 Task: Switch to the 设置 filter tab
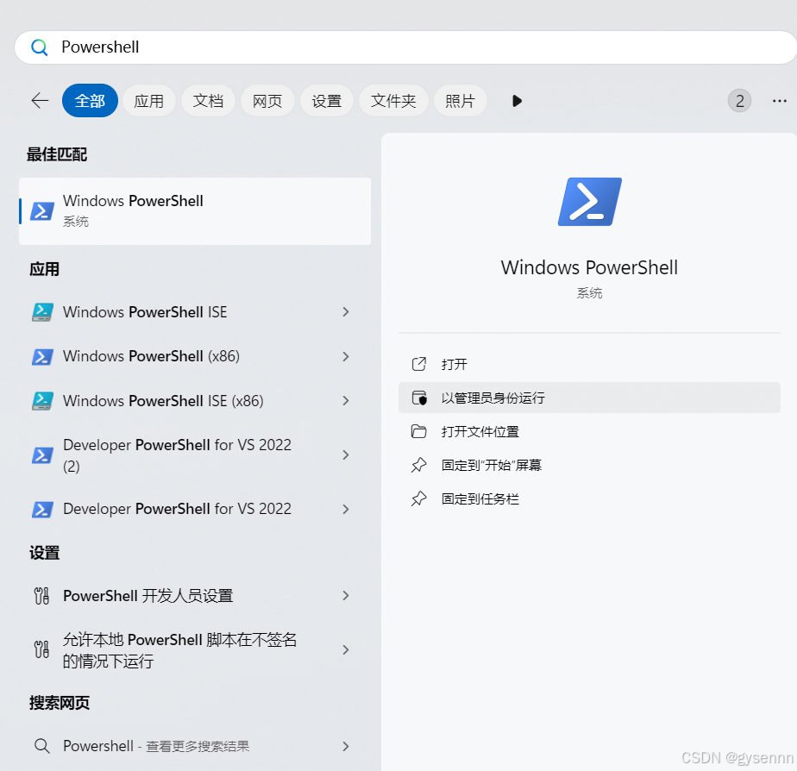(327, 101)
